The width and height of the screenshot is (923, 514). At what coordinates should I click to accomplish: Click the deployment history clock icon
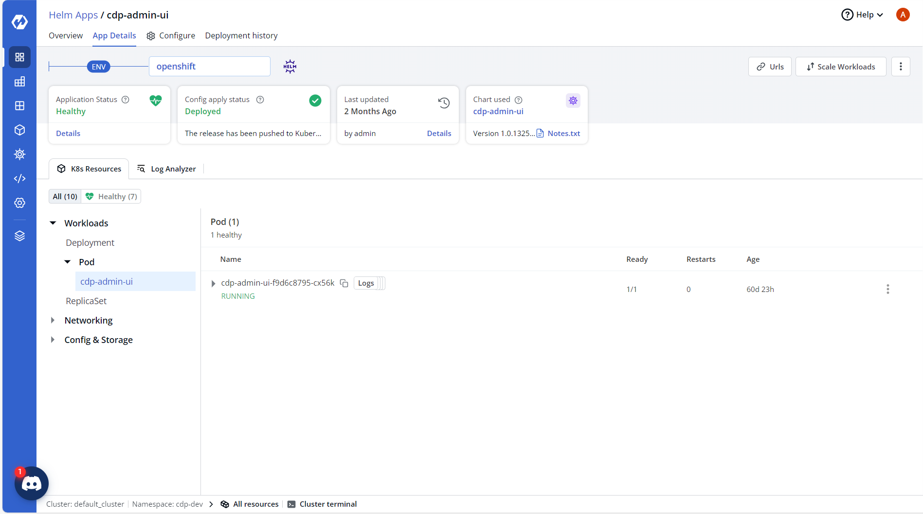coord(444,103)
